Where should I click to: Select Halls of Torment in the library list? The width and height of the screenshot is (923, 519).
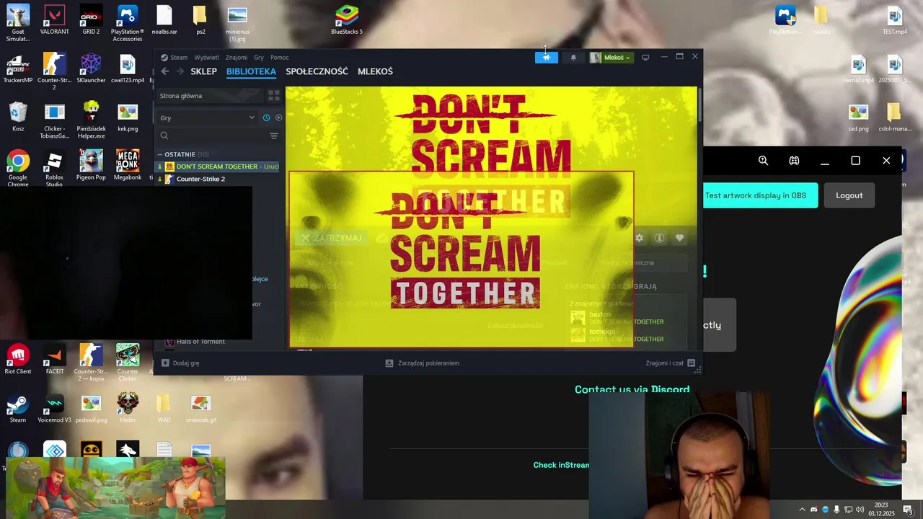coord(200,342)
